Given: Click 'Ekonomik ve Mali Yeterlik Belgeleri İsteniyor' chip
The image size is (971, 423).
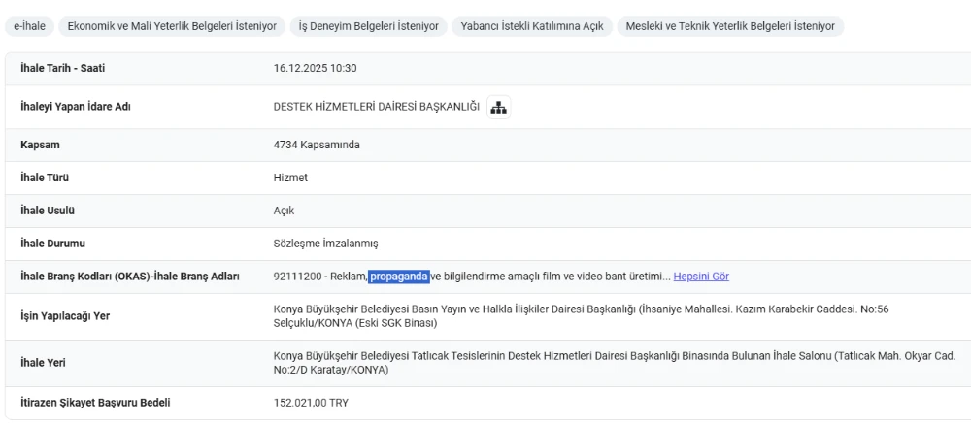Looking at the screenshot, I should coord(172,26).
